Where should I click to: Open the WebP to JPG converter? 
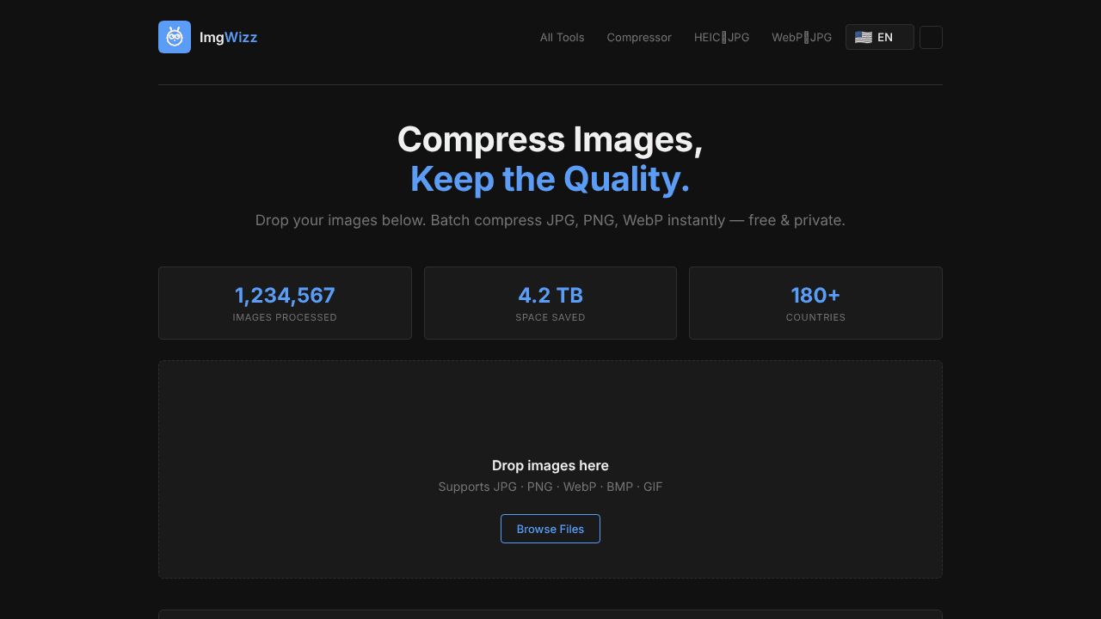point(802,37)
